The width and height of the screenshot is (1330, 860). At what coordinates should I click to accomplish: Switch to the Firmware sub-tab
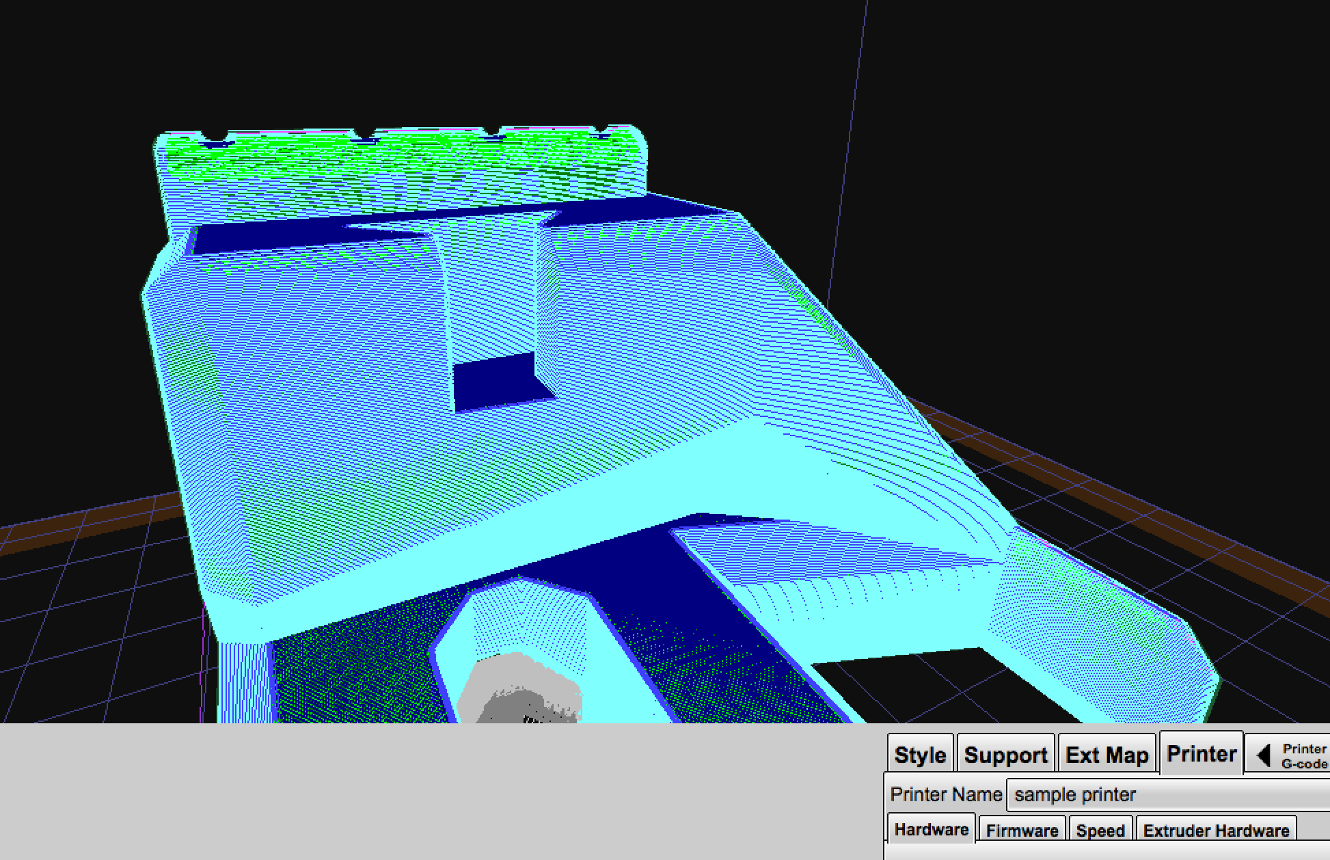pyautogui.click(x=1022, y=831)
